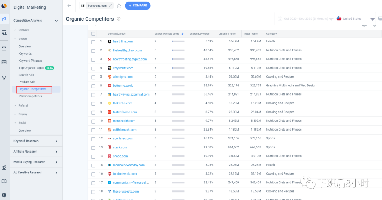Edit the livestrong.com domain with pencil icon
Viewport: 382px width, 200px height.
(x=110, y=6)
